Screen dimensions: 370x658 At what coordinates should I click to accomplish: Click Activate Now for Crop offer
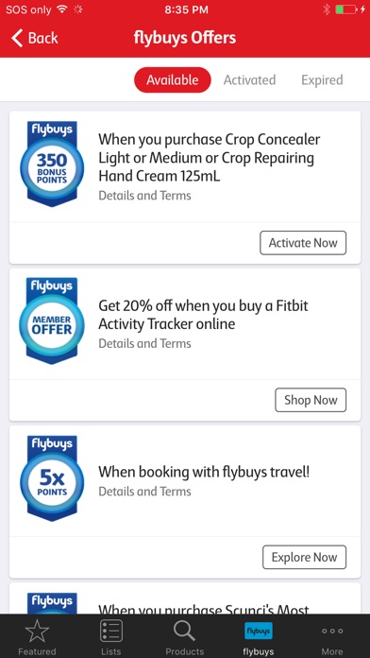303,243
